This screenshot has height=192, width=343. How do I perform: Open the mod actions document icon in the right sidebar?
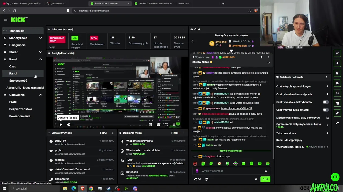pyautogui.click(x=337, y=73)
